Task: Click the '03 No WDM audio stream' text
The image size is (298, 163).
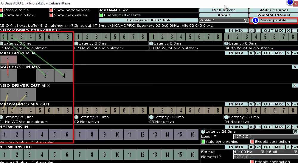Action: tap(173, 48)
